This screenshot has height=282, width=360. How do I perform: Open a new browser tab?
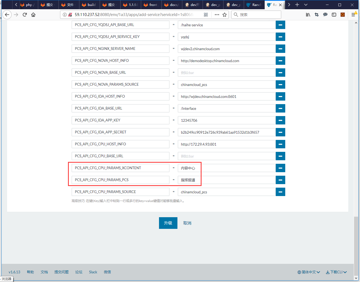tap(297, 5)
